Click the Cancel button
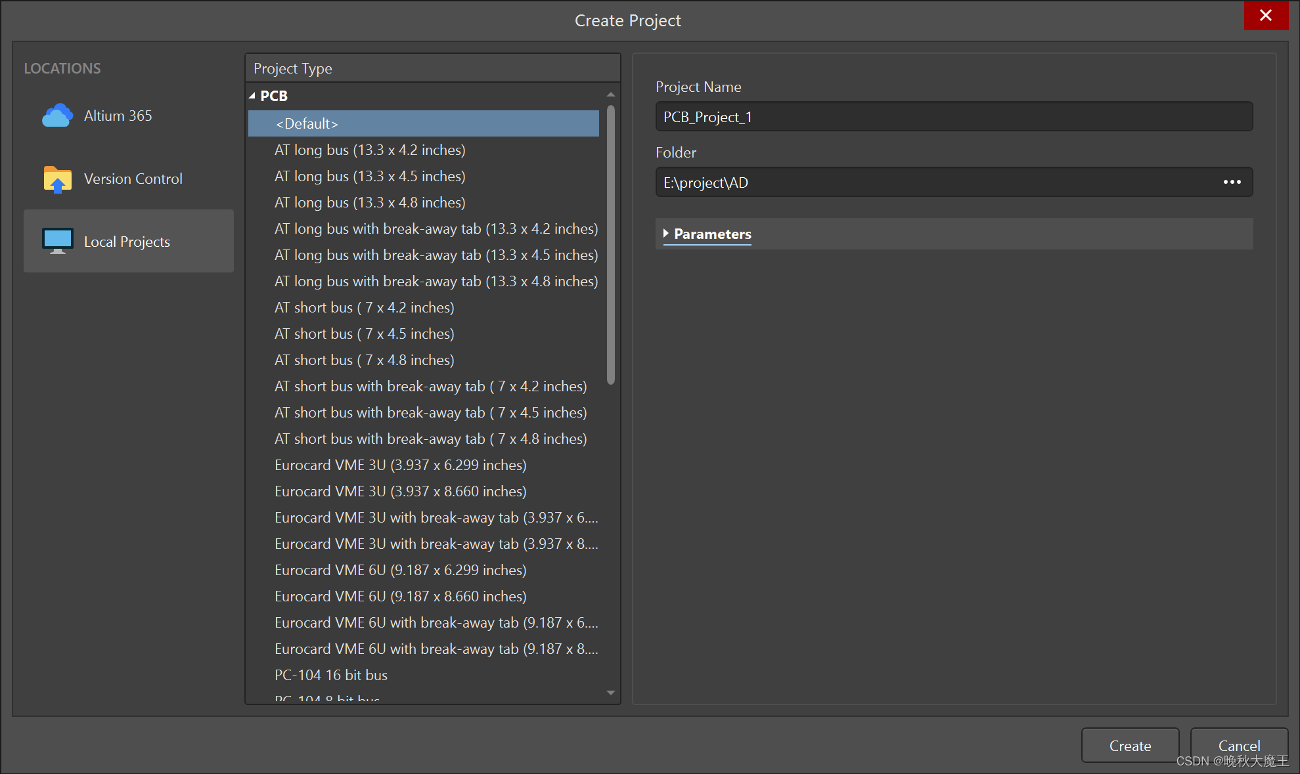Screen dimensions: 1300x774 [x=1238, y=745]
